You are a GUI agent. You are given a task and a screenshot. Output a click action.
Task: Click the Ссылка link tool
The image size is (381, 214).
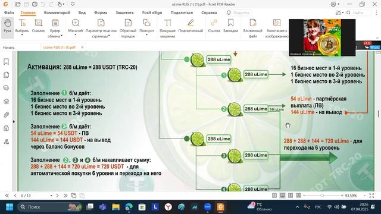point(214,26)
